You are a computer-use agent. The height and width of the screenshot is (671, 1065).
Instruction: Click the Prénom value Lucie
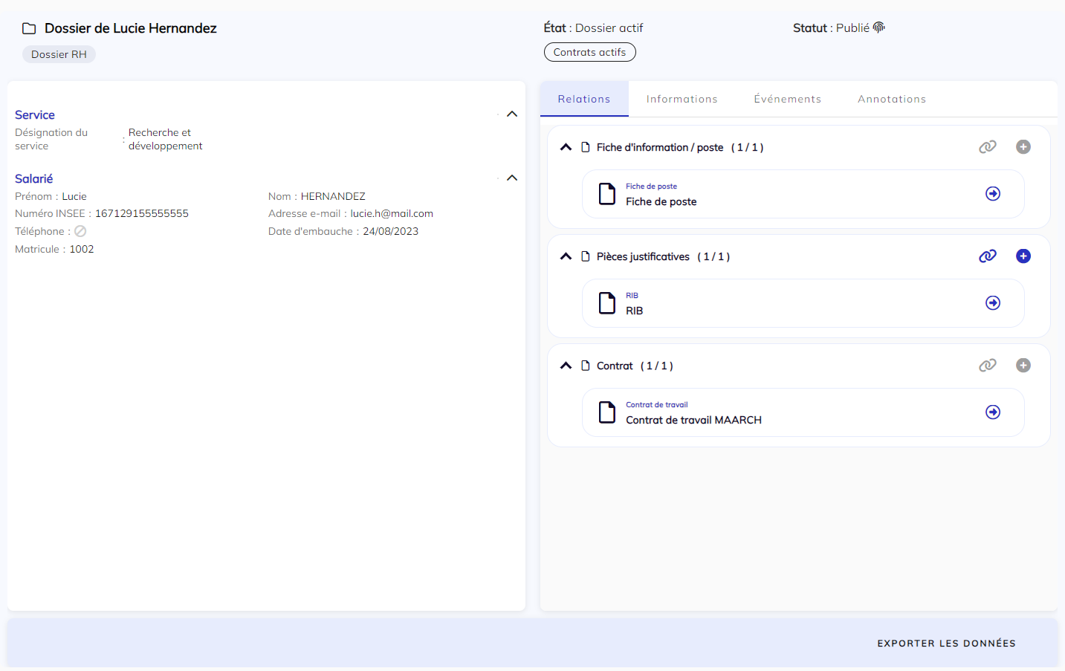coord(74,196)
